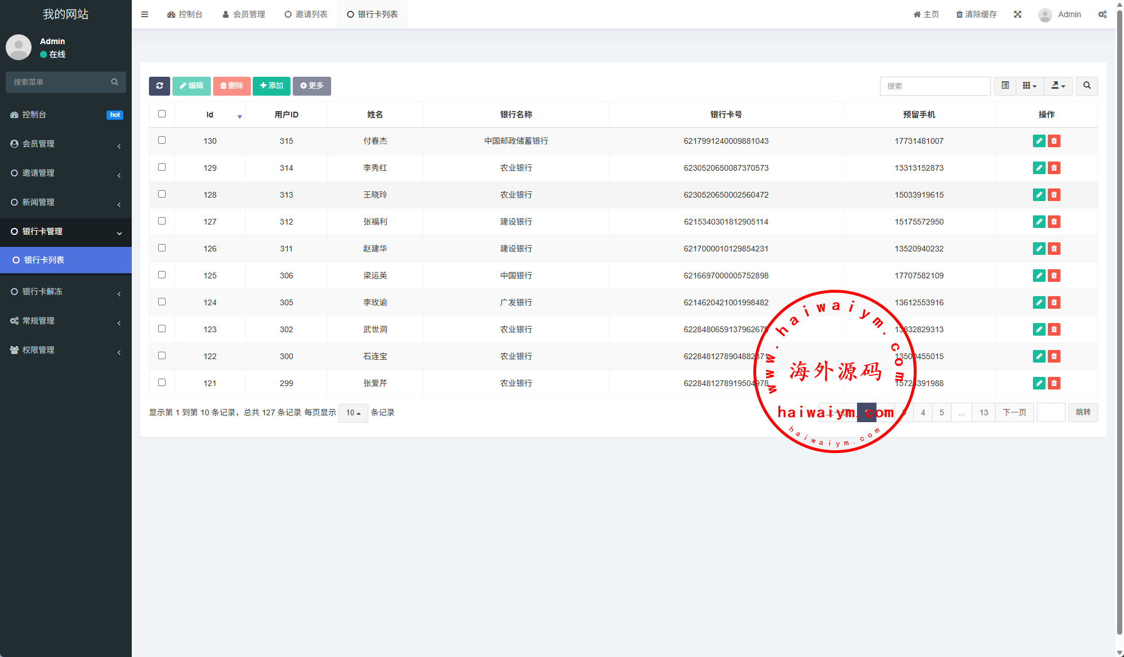Tick the checkbox for row Id 129

point(162,167)
